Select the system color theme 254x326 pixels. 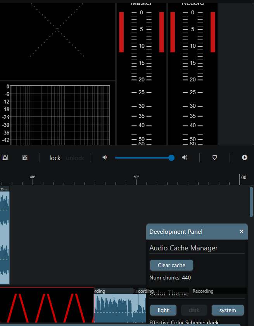click(x=228, y=310)
